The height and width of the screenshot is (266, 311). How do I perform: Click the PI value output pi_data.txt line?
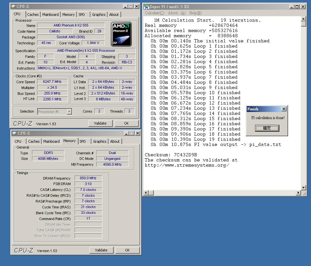(x=216, y=145)
